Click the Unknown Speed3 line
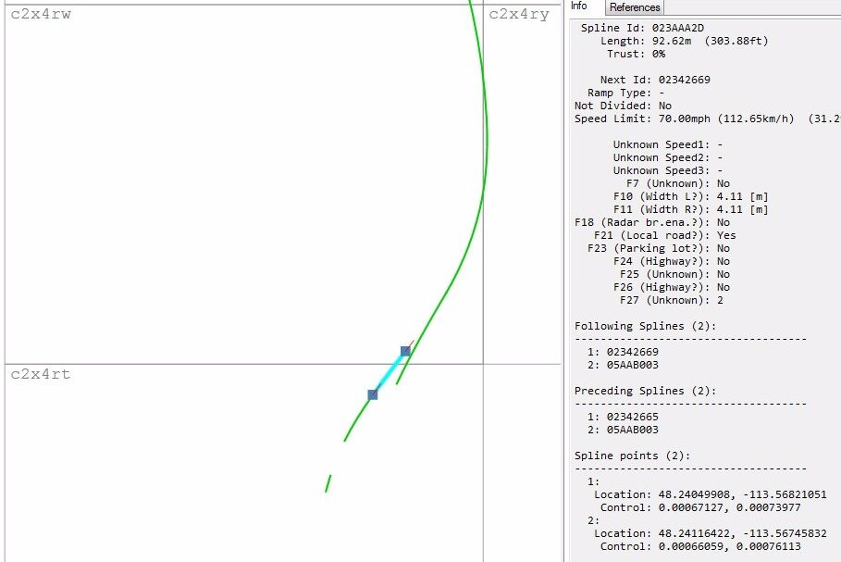This screenshot has height=562, width=841. click(668, 170)
